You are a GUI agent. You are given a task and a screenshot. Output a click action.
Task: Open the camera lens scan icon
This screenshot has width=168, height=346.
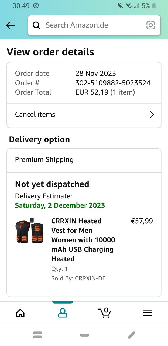[150, 25]
